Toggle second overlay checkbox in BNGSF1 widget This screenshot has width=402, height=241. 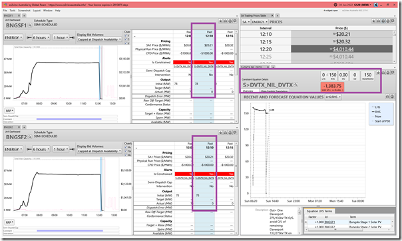click(x=126, y=39)
